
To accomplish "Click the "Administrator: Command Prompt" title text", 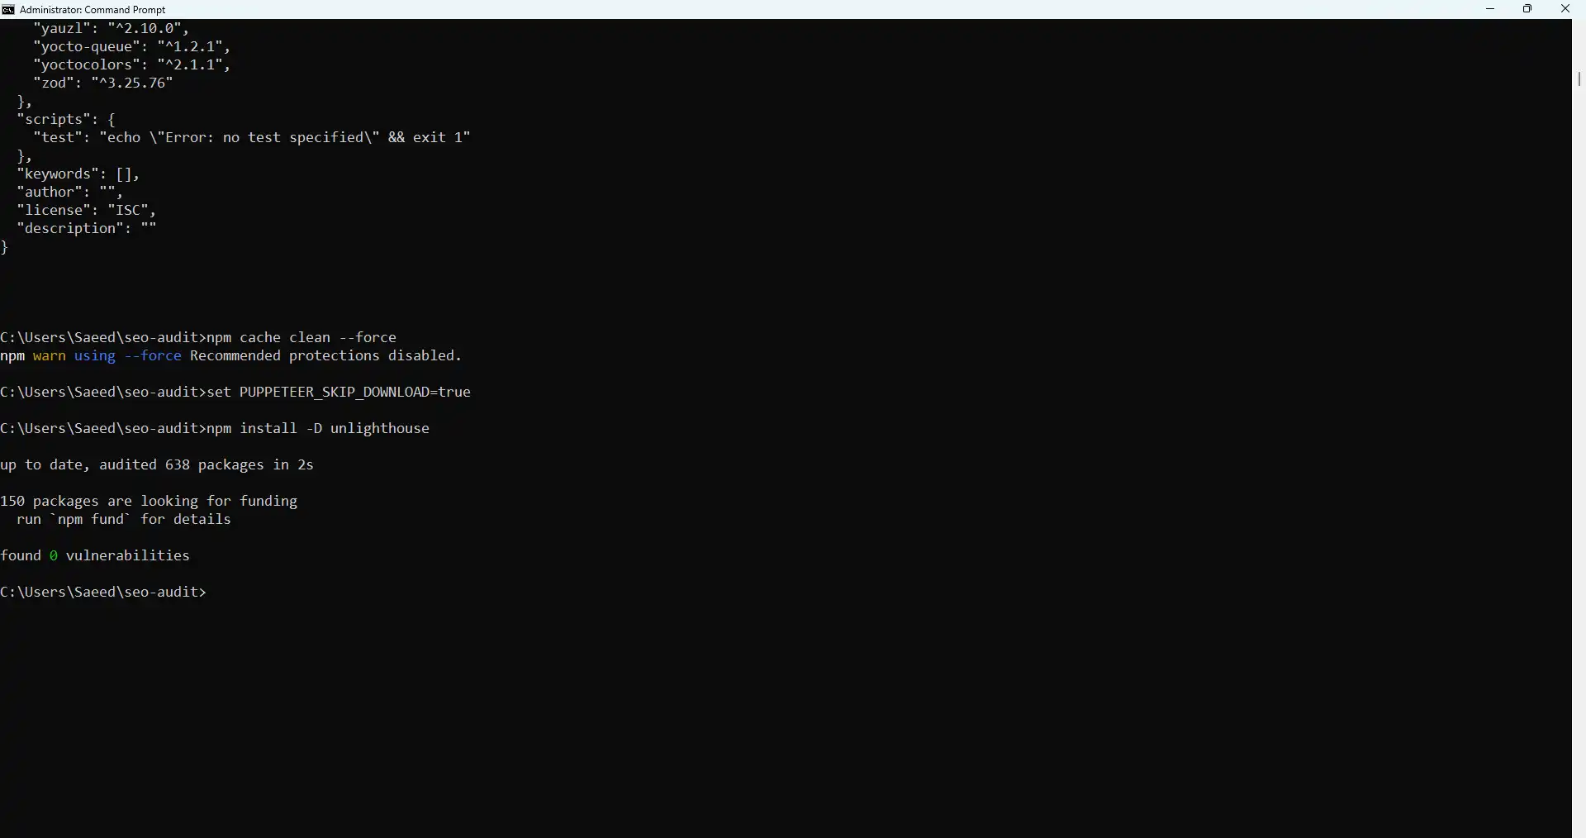I will pyautogui.click(x=93, y=10).
